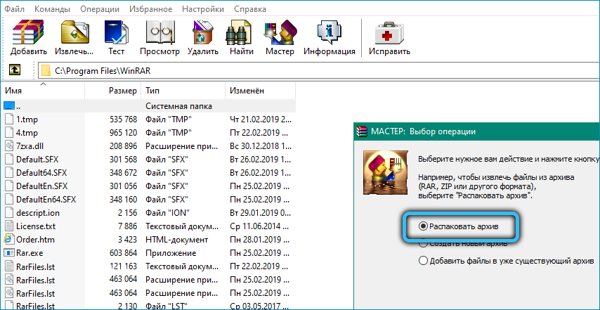Click the parent folder '..' icon
The width and height of the screenshot is (600, 310).
click(x=9, y=105)
